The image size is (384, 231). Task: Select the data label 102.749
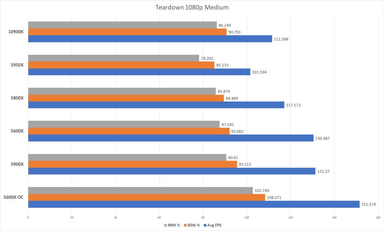click(262, 190)
